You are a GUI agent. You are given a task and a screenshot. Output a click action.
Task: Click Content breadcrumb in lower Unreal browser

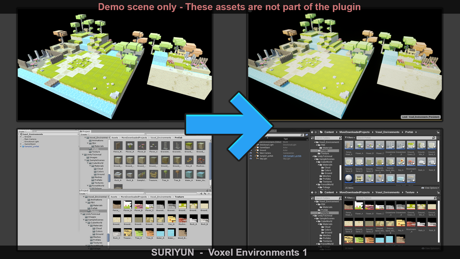pyautogui.click(x=329, y=193)
